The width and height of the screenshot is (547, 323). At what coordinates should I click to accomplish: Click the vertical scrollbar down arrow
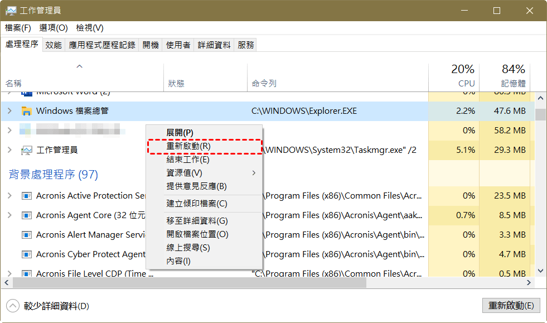pos(541,271)
